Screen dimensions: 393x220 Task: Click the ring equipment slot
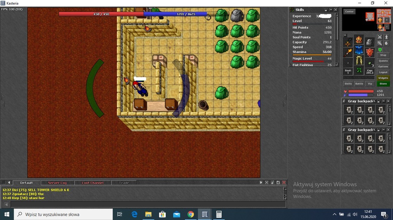click(x=348, y=63)
